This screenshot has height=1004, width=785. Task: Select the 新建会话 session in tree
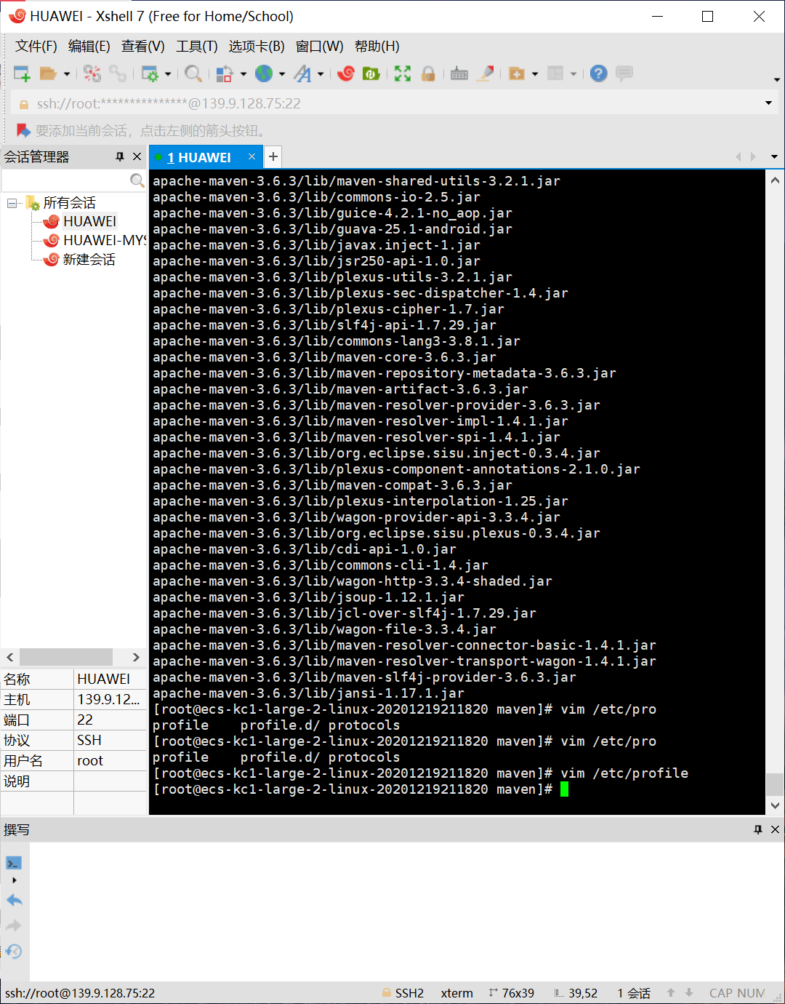tap(89, 260)
